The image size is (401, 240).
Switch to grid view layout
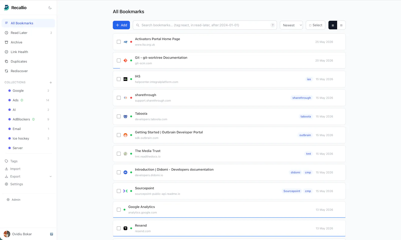(x=341, y=25)
